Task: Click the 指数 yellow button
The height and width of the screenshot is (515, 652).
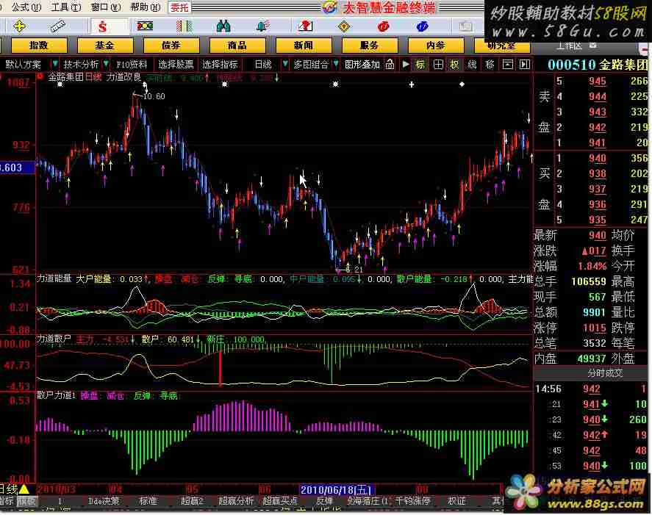Action: click(39, 45)
